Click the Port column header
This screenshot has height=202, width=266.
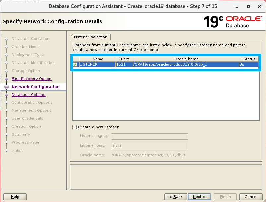coord(125,59)
